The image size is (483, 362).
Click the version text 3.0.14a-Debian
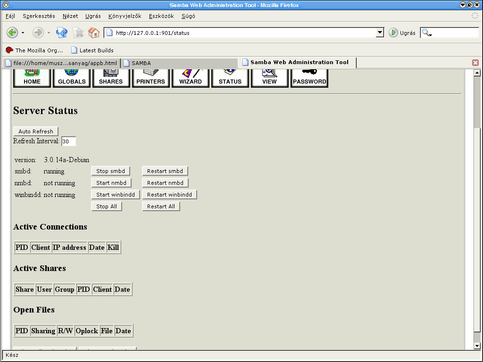67,160
